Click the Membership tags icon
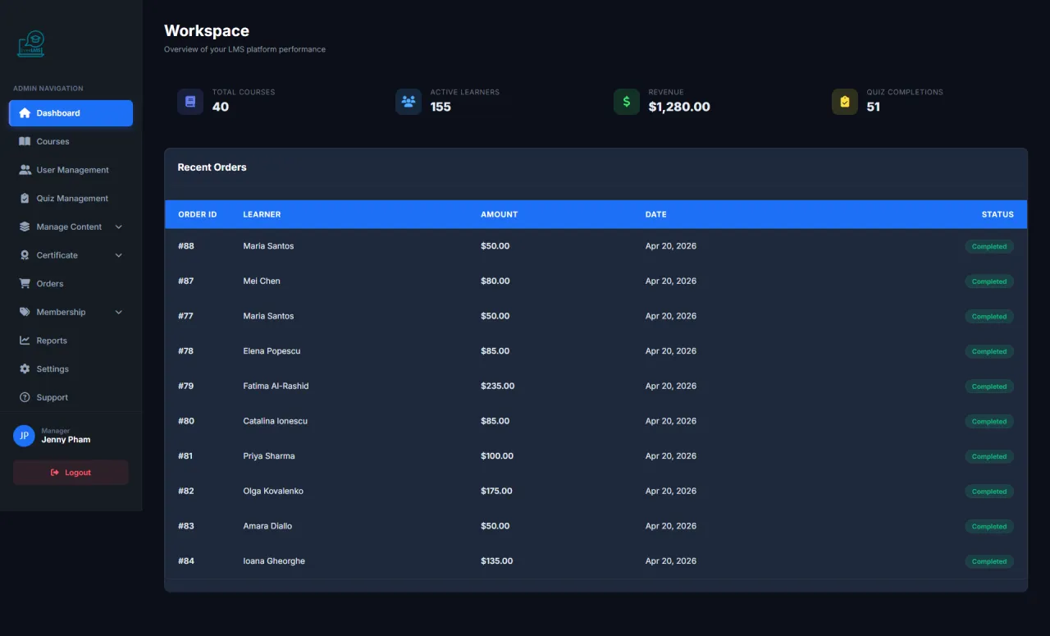Viewport: 1050px width, 636px height. 25,312
